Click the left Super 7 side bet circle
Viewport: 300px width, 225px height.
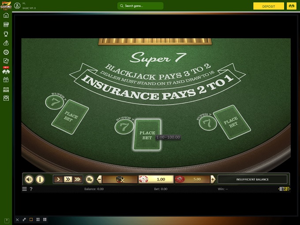[x=54, y=102]
